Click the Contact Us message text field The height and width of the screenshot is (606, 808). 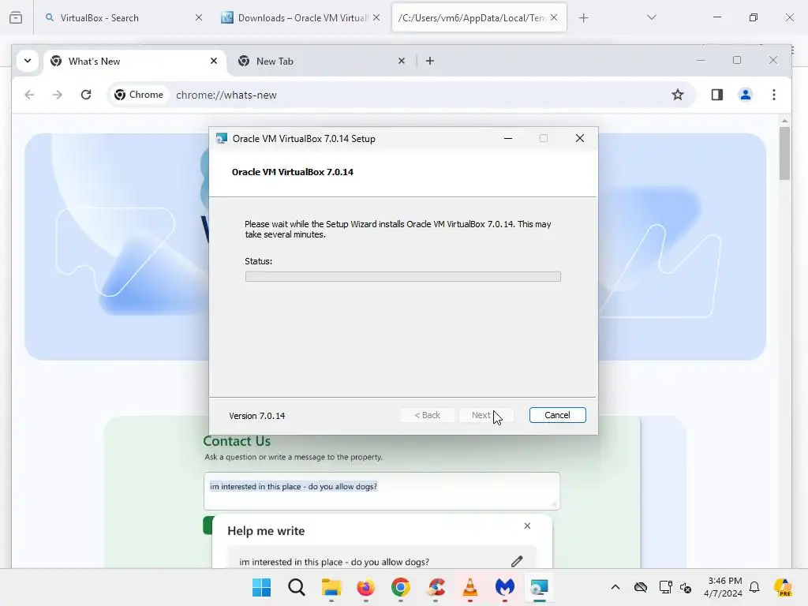[x=382, y=491]
